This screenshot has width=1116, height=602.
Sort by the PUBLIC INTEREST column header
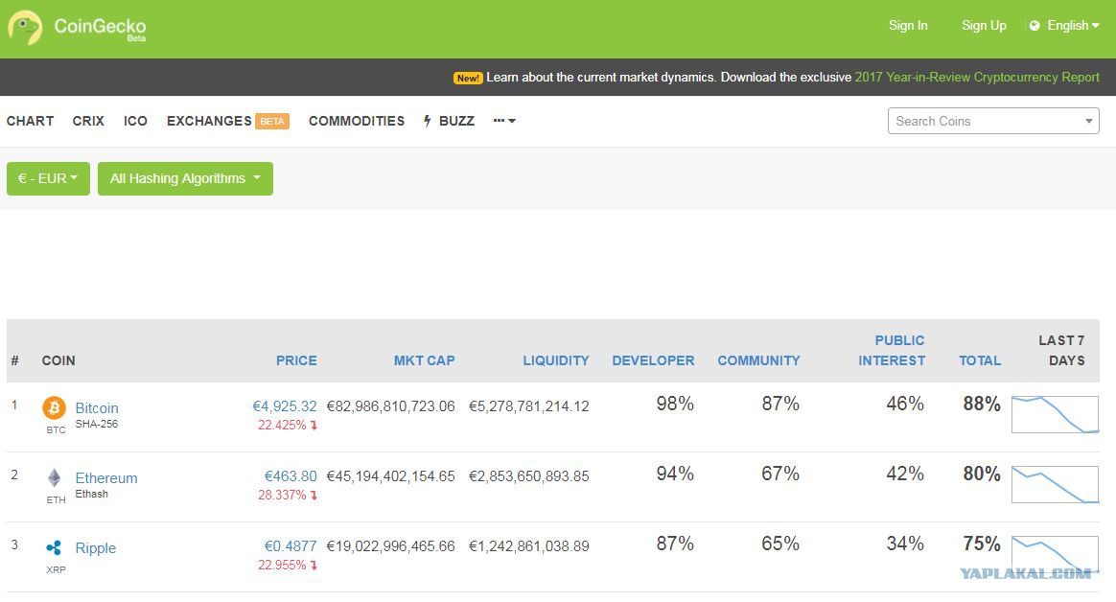tap(892, 351)
